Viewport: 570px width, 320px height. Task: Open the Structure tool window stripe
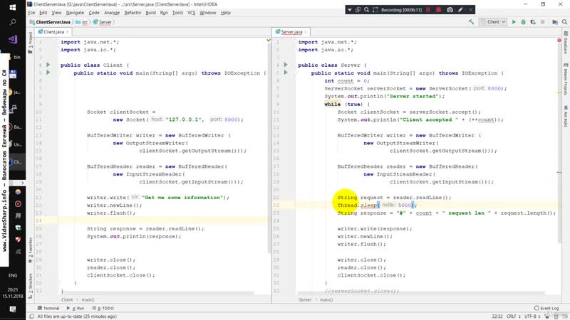click(30, 286)
